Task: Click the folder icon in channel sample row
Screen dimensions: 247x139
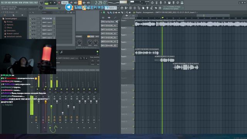Action: [x=81, y=58]
